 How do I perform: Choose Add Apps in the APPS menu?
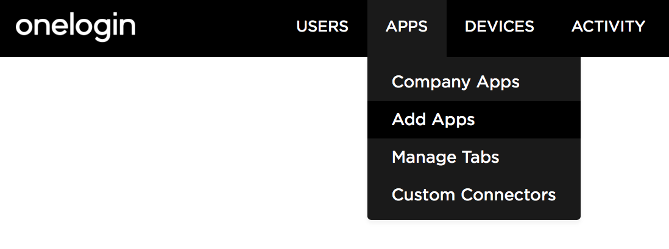point(433,120)
